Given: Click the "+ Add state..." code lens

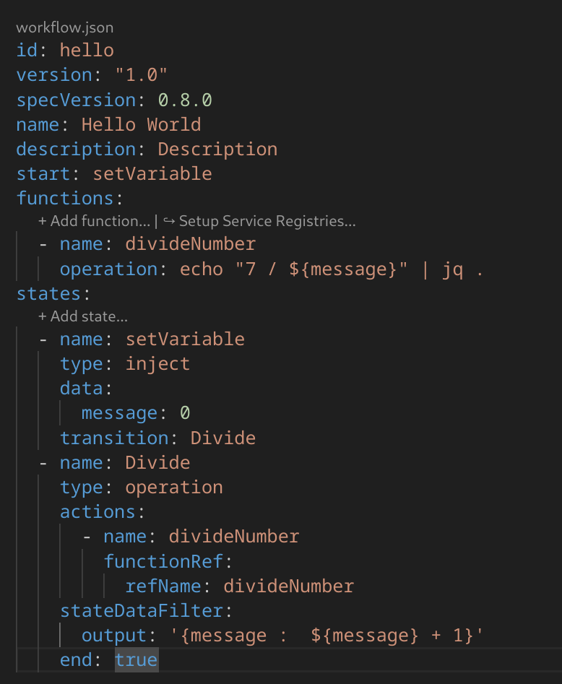Looking at the screenshot, I should [82, 316].
